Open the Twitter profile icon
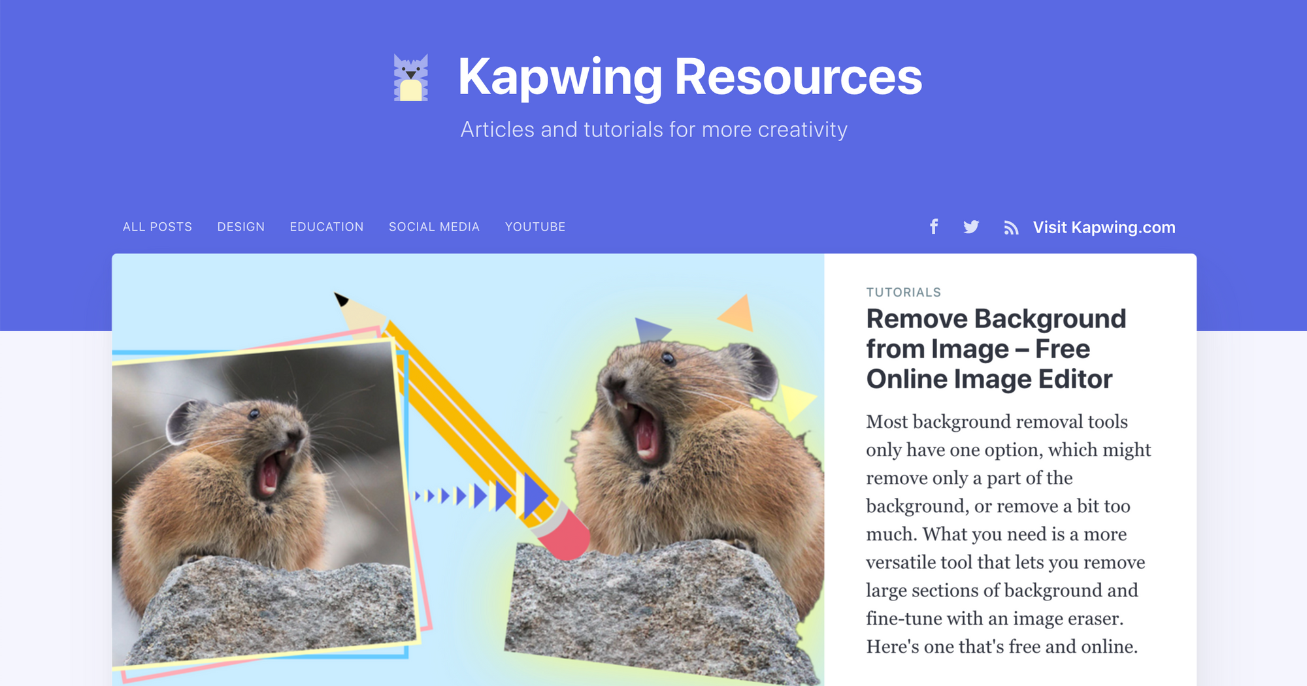 coord(971,227)
